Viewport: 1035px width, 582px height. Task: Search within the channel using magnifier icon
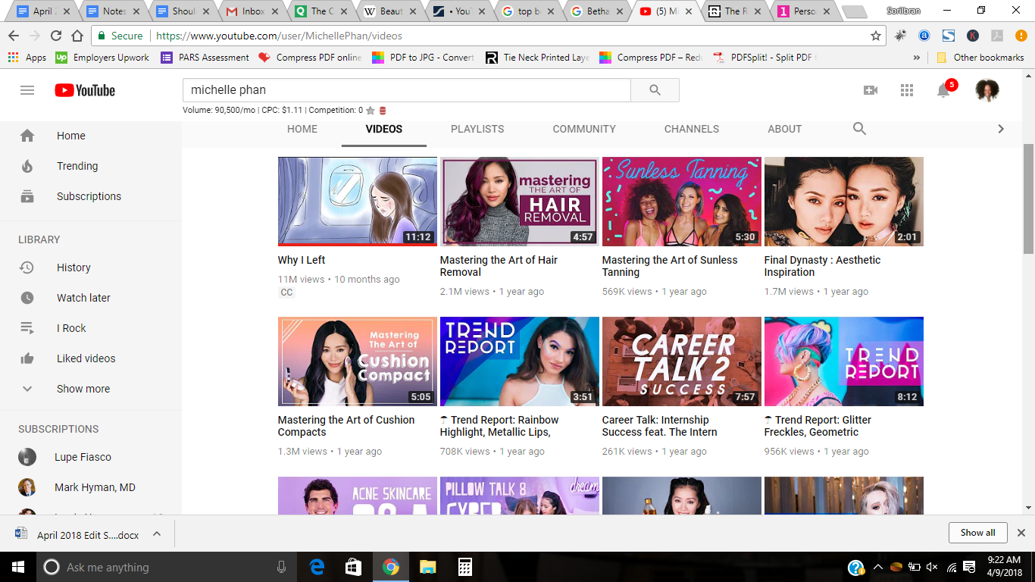coord(859,129)
